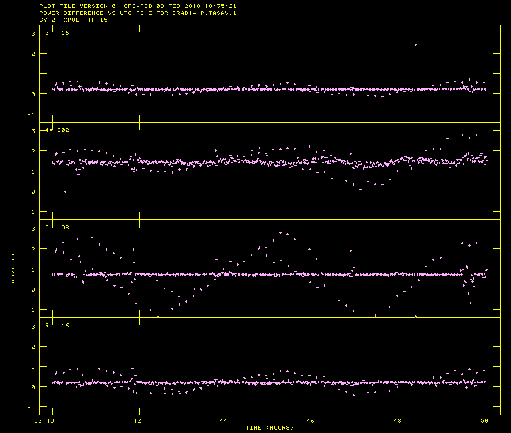
Task: Click the yellow divider between N16 and E02
Action: [269, 122]
